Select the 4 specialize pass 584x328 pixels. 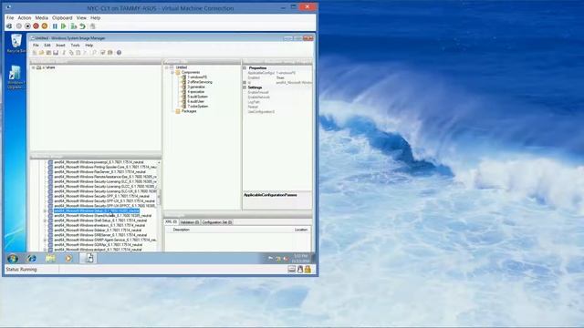click(195, 92)
